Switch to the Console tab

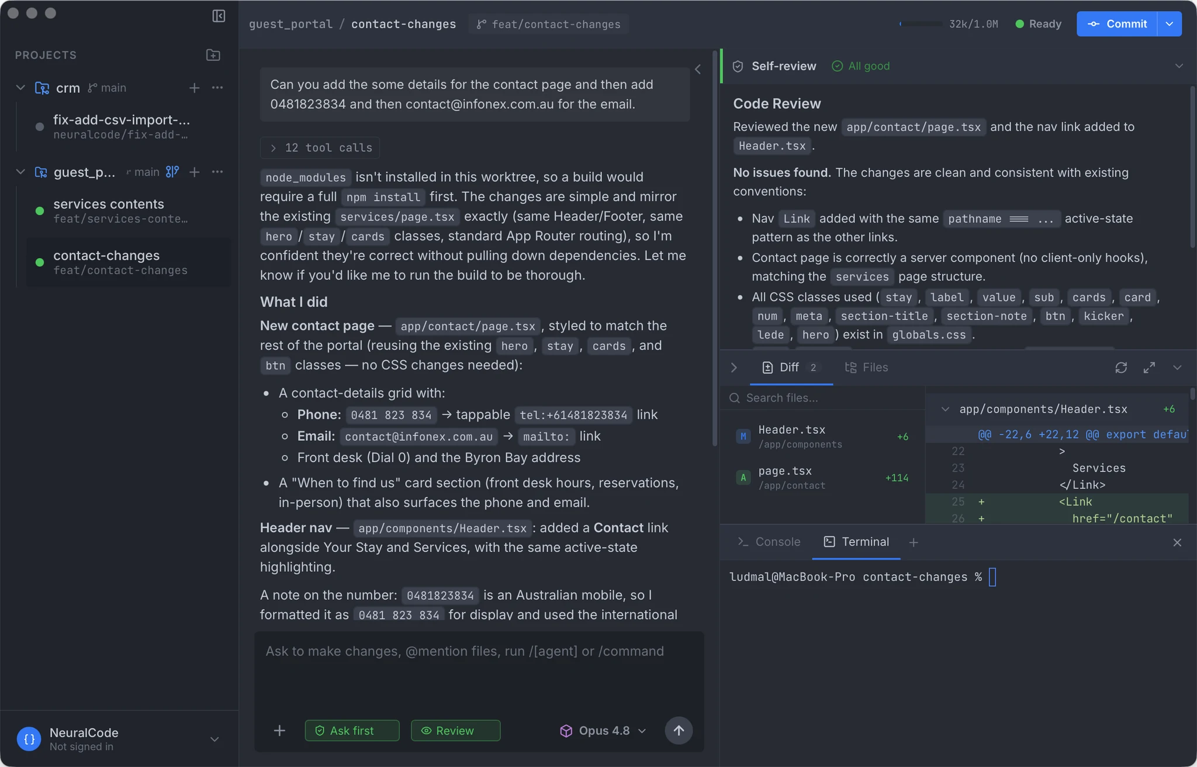click(769, 542)
